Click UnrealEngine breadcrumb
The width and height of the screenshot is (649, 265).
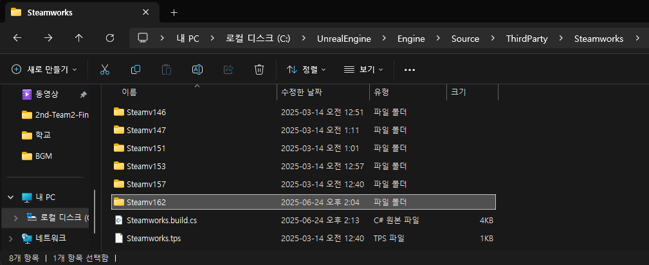(344, 39)
